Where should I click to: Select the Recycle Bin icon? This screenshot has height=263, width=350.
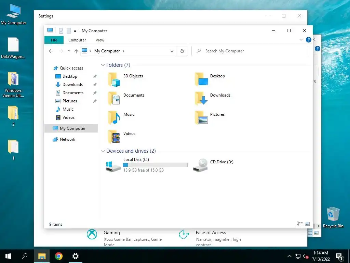point(333,217)
